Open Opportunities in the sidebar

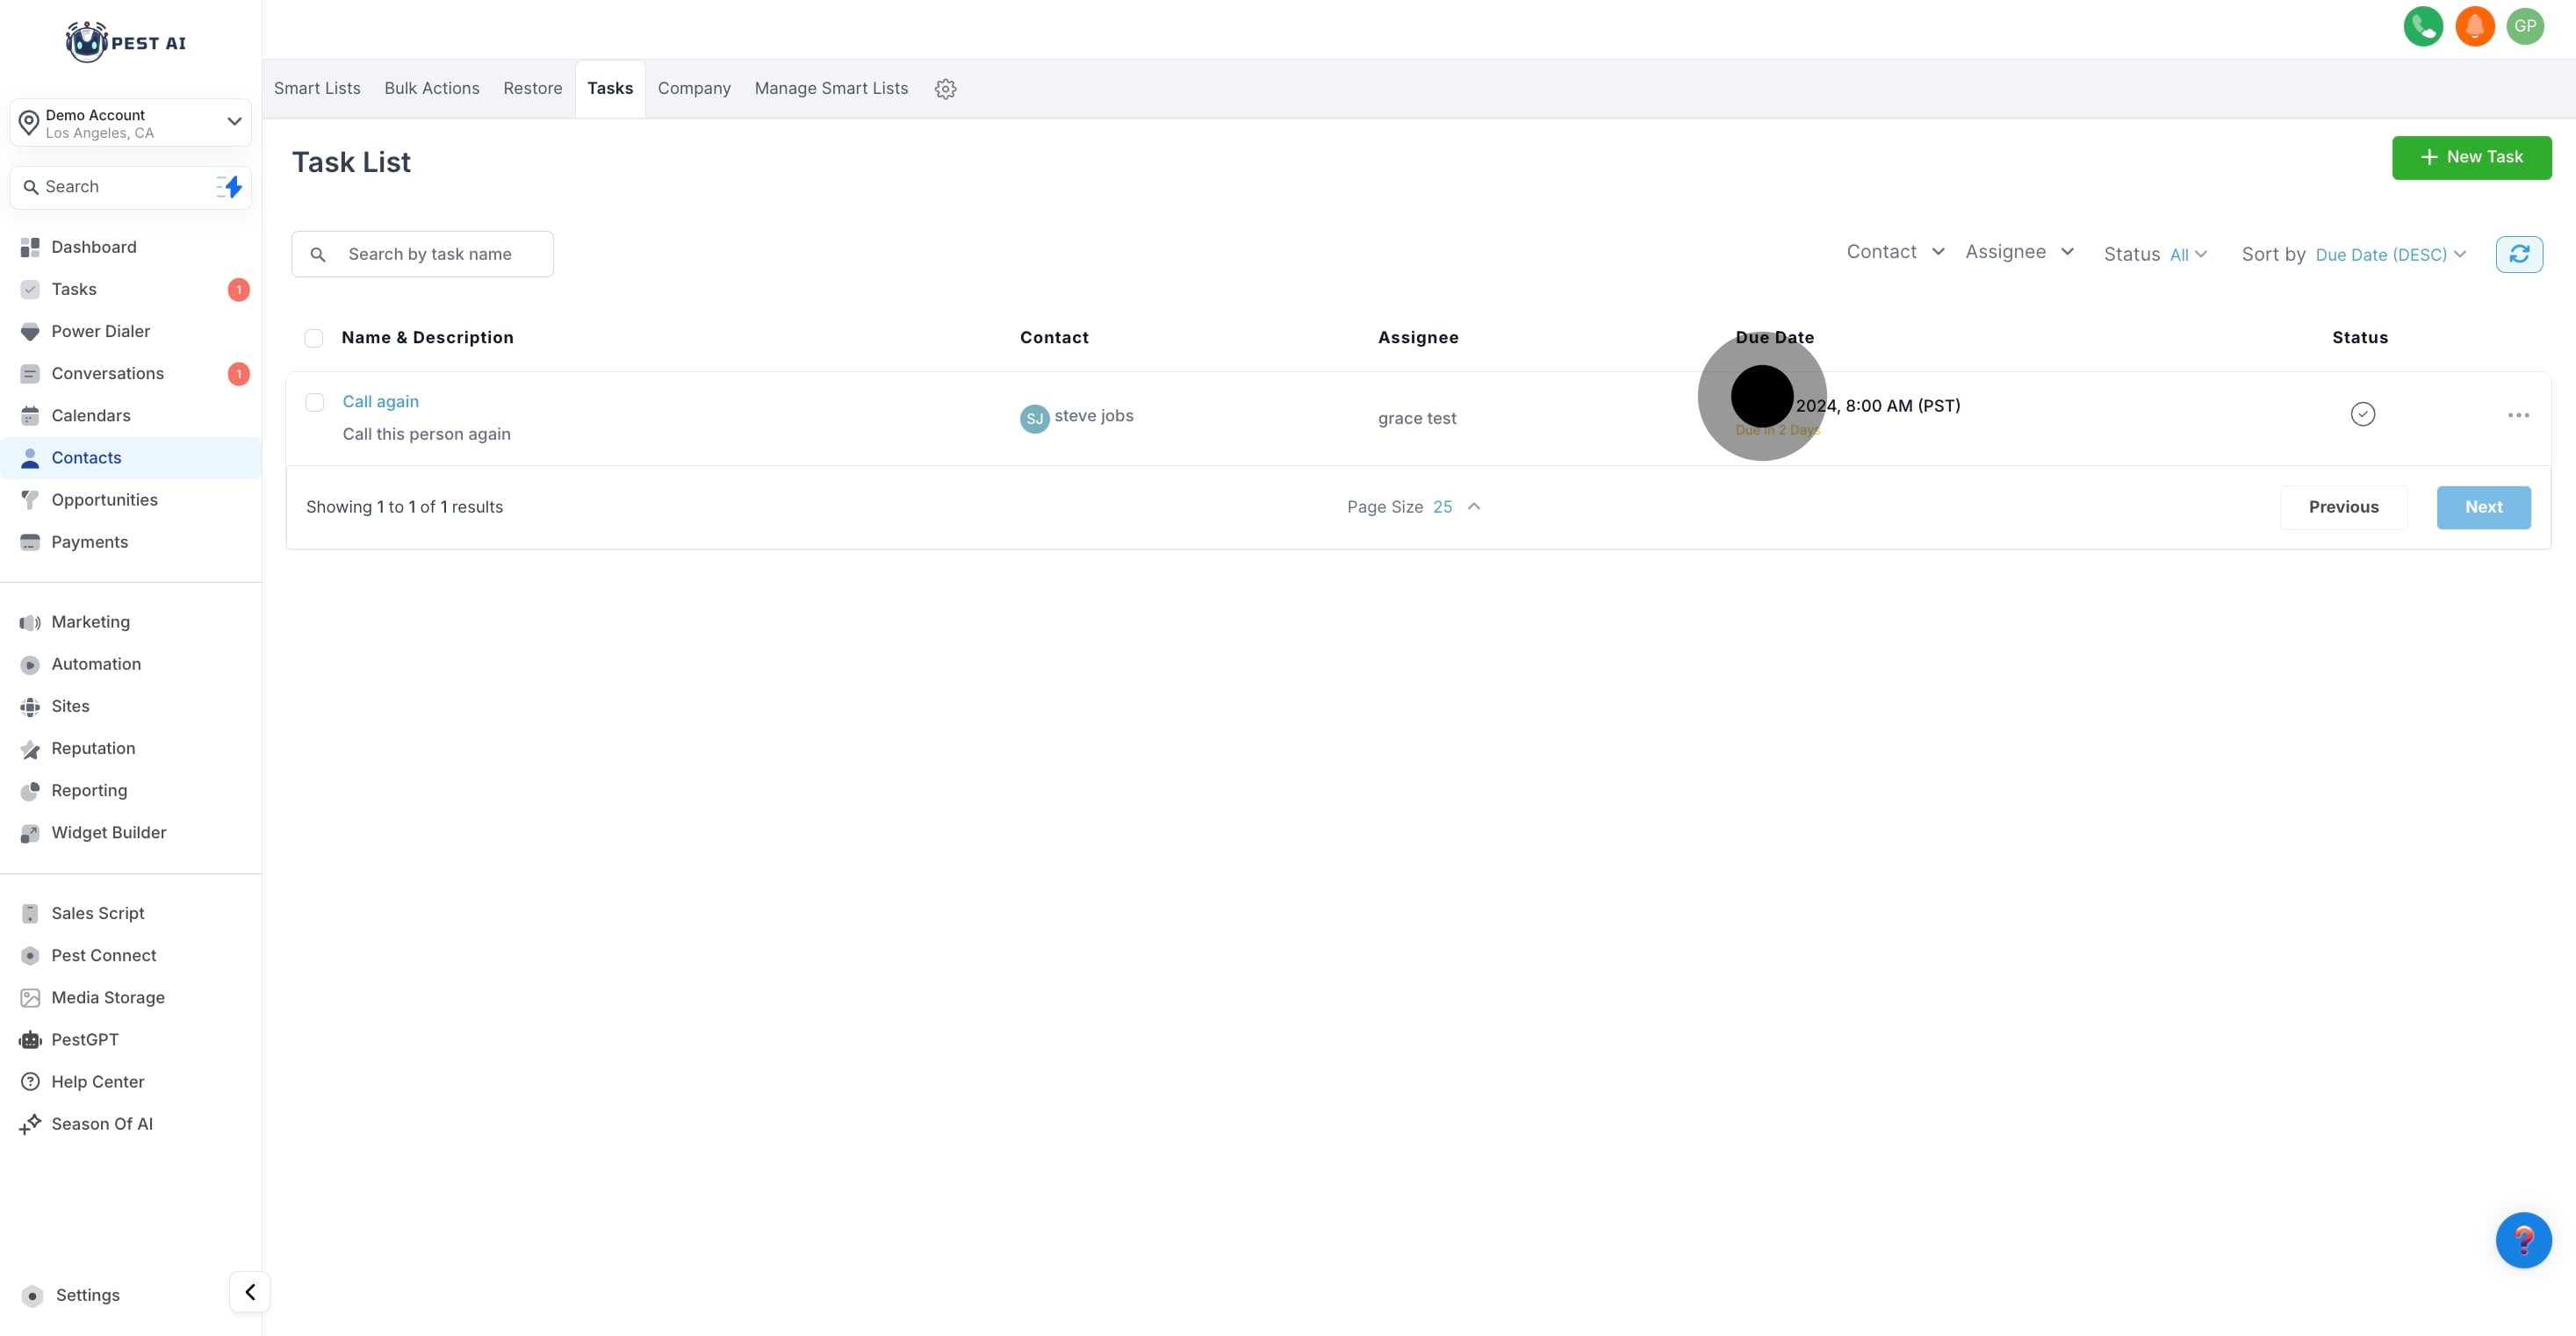click(104, 500)
